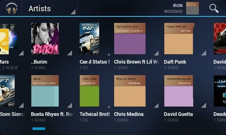Open overflow triangle for Busta Rhyes ft.
The width and height of the screenshot is (226, 135).
point(70,105)
